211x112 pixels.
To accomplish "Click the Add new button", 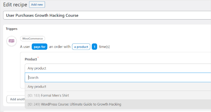I will tap(37, 5).
